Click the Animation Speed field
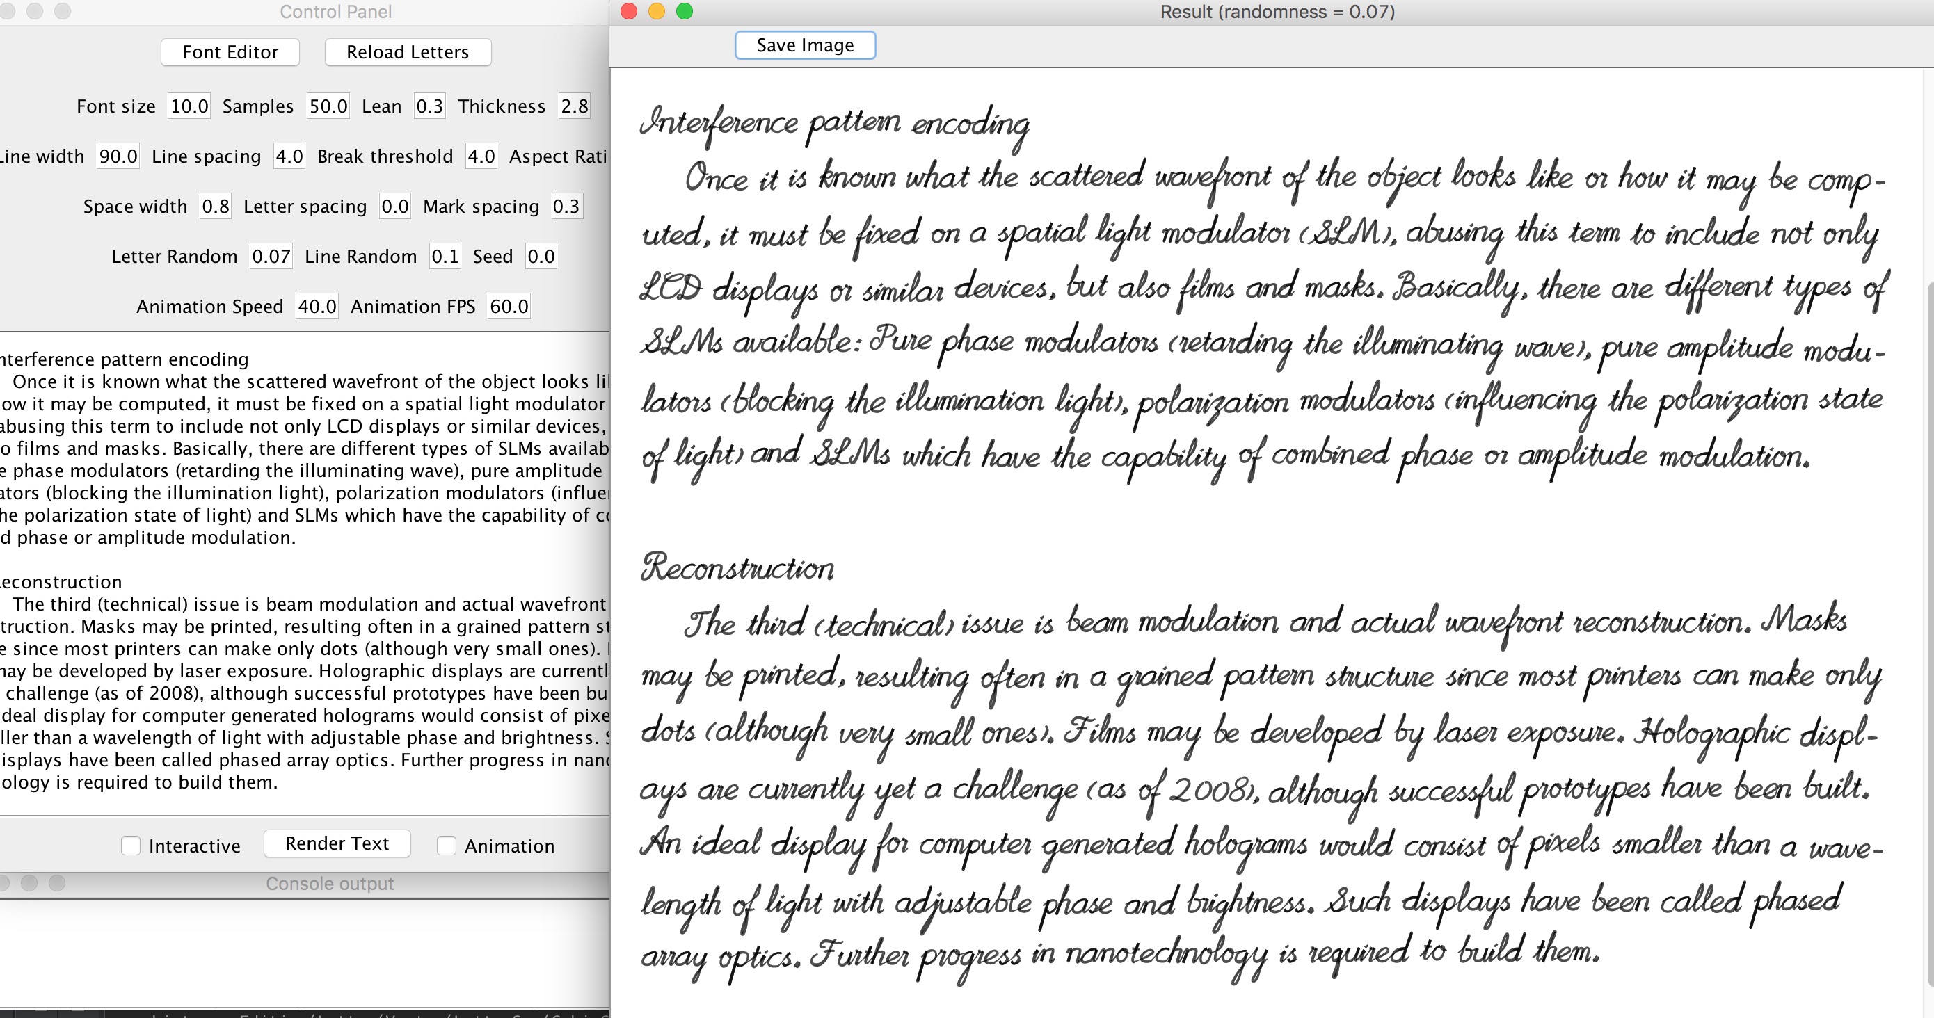Screen dimensions: 1934x1018 (317, 306)
